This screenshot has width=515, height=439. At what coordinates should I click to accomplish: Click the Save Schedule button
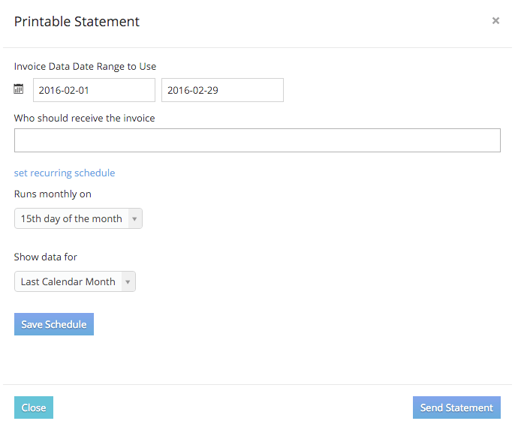point(54,324)
